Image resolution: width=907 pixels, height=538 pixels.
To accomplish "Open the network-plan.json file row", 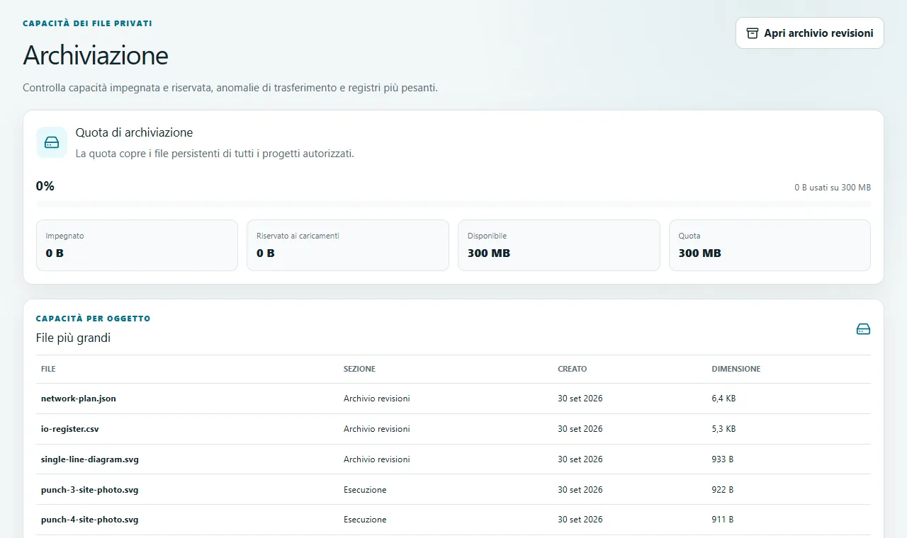I will coord(453,399).
